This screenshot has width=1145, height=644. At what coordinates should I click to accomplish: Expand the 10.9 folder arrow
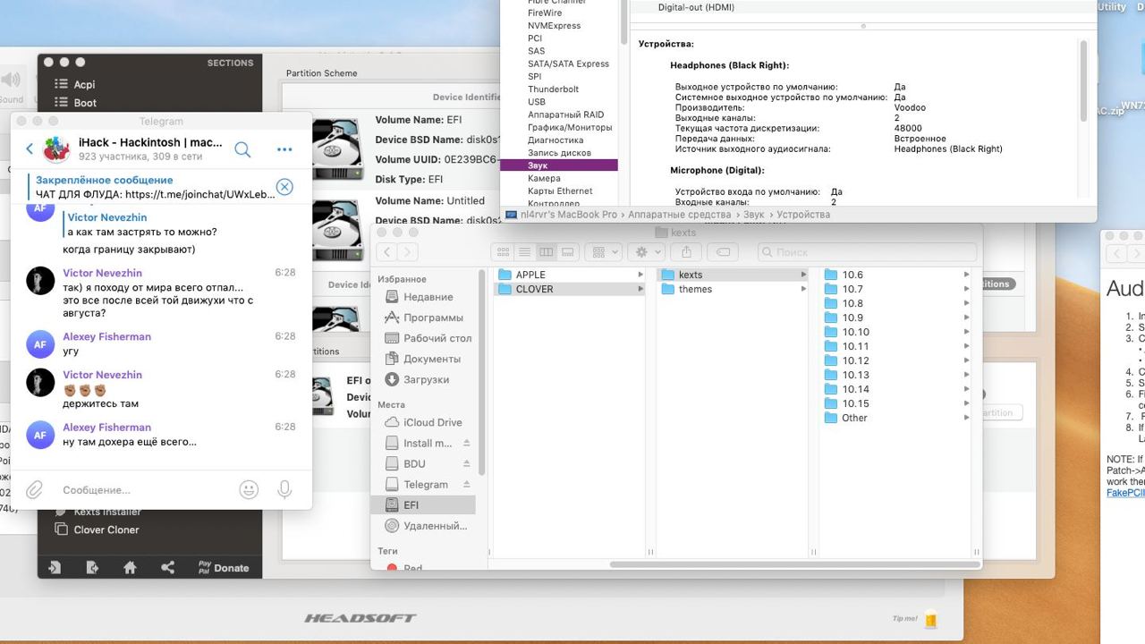point(966,318)
